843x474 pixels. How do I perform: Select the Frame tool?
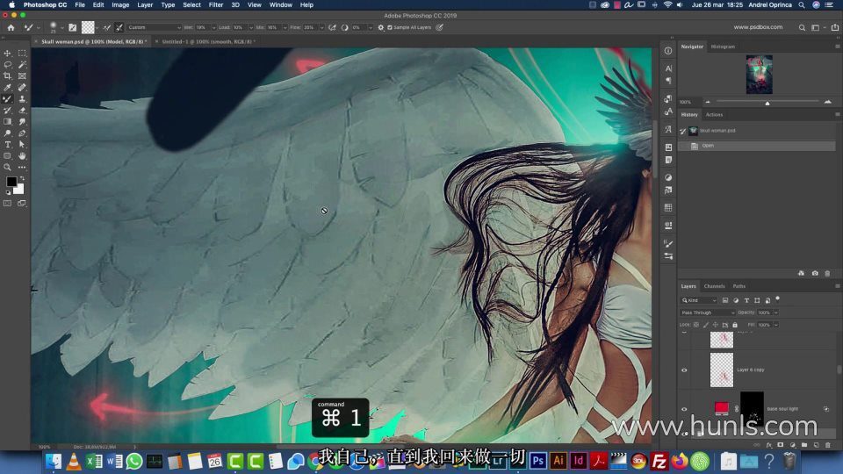point(22,75)
